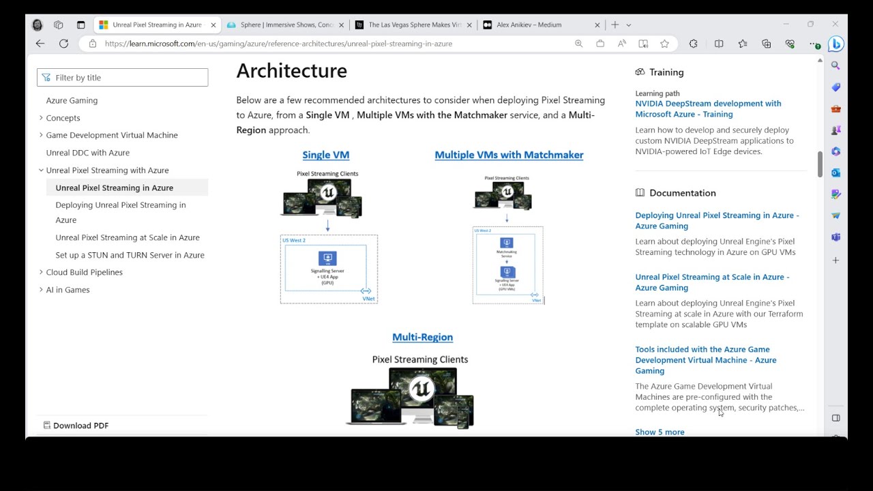Add this page to favorites star

coord(664,44)
